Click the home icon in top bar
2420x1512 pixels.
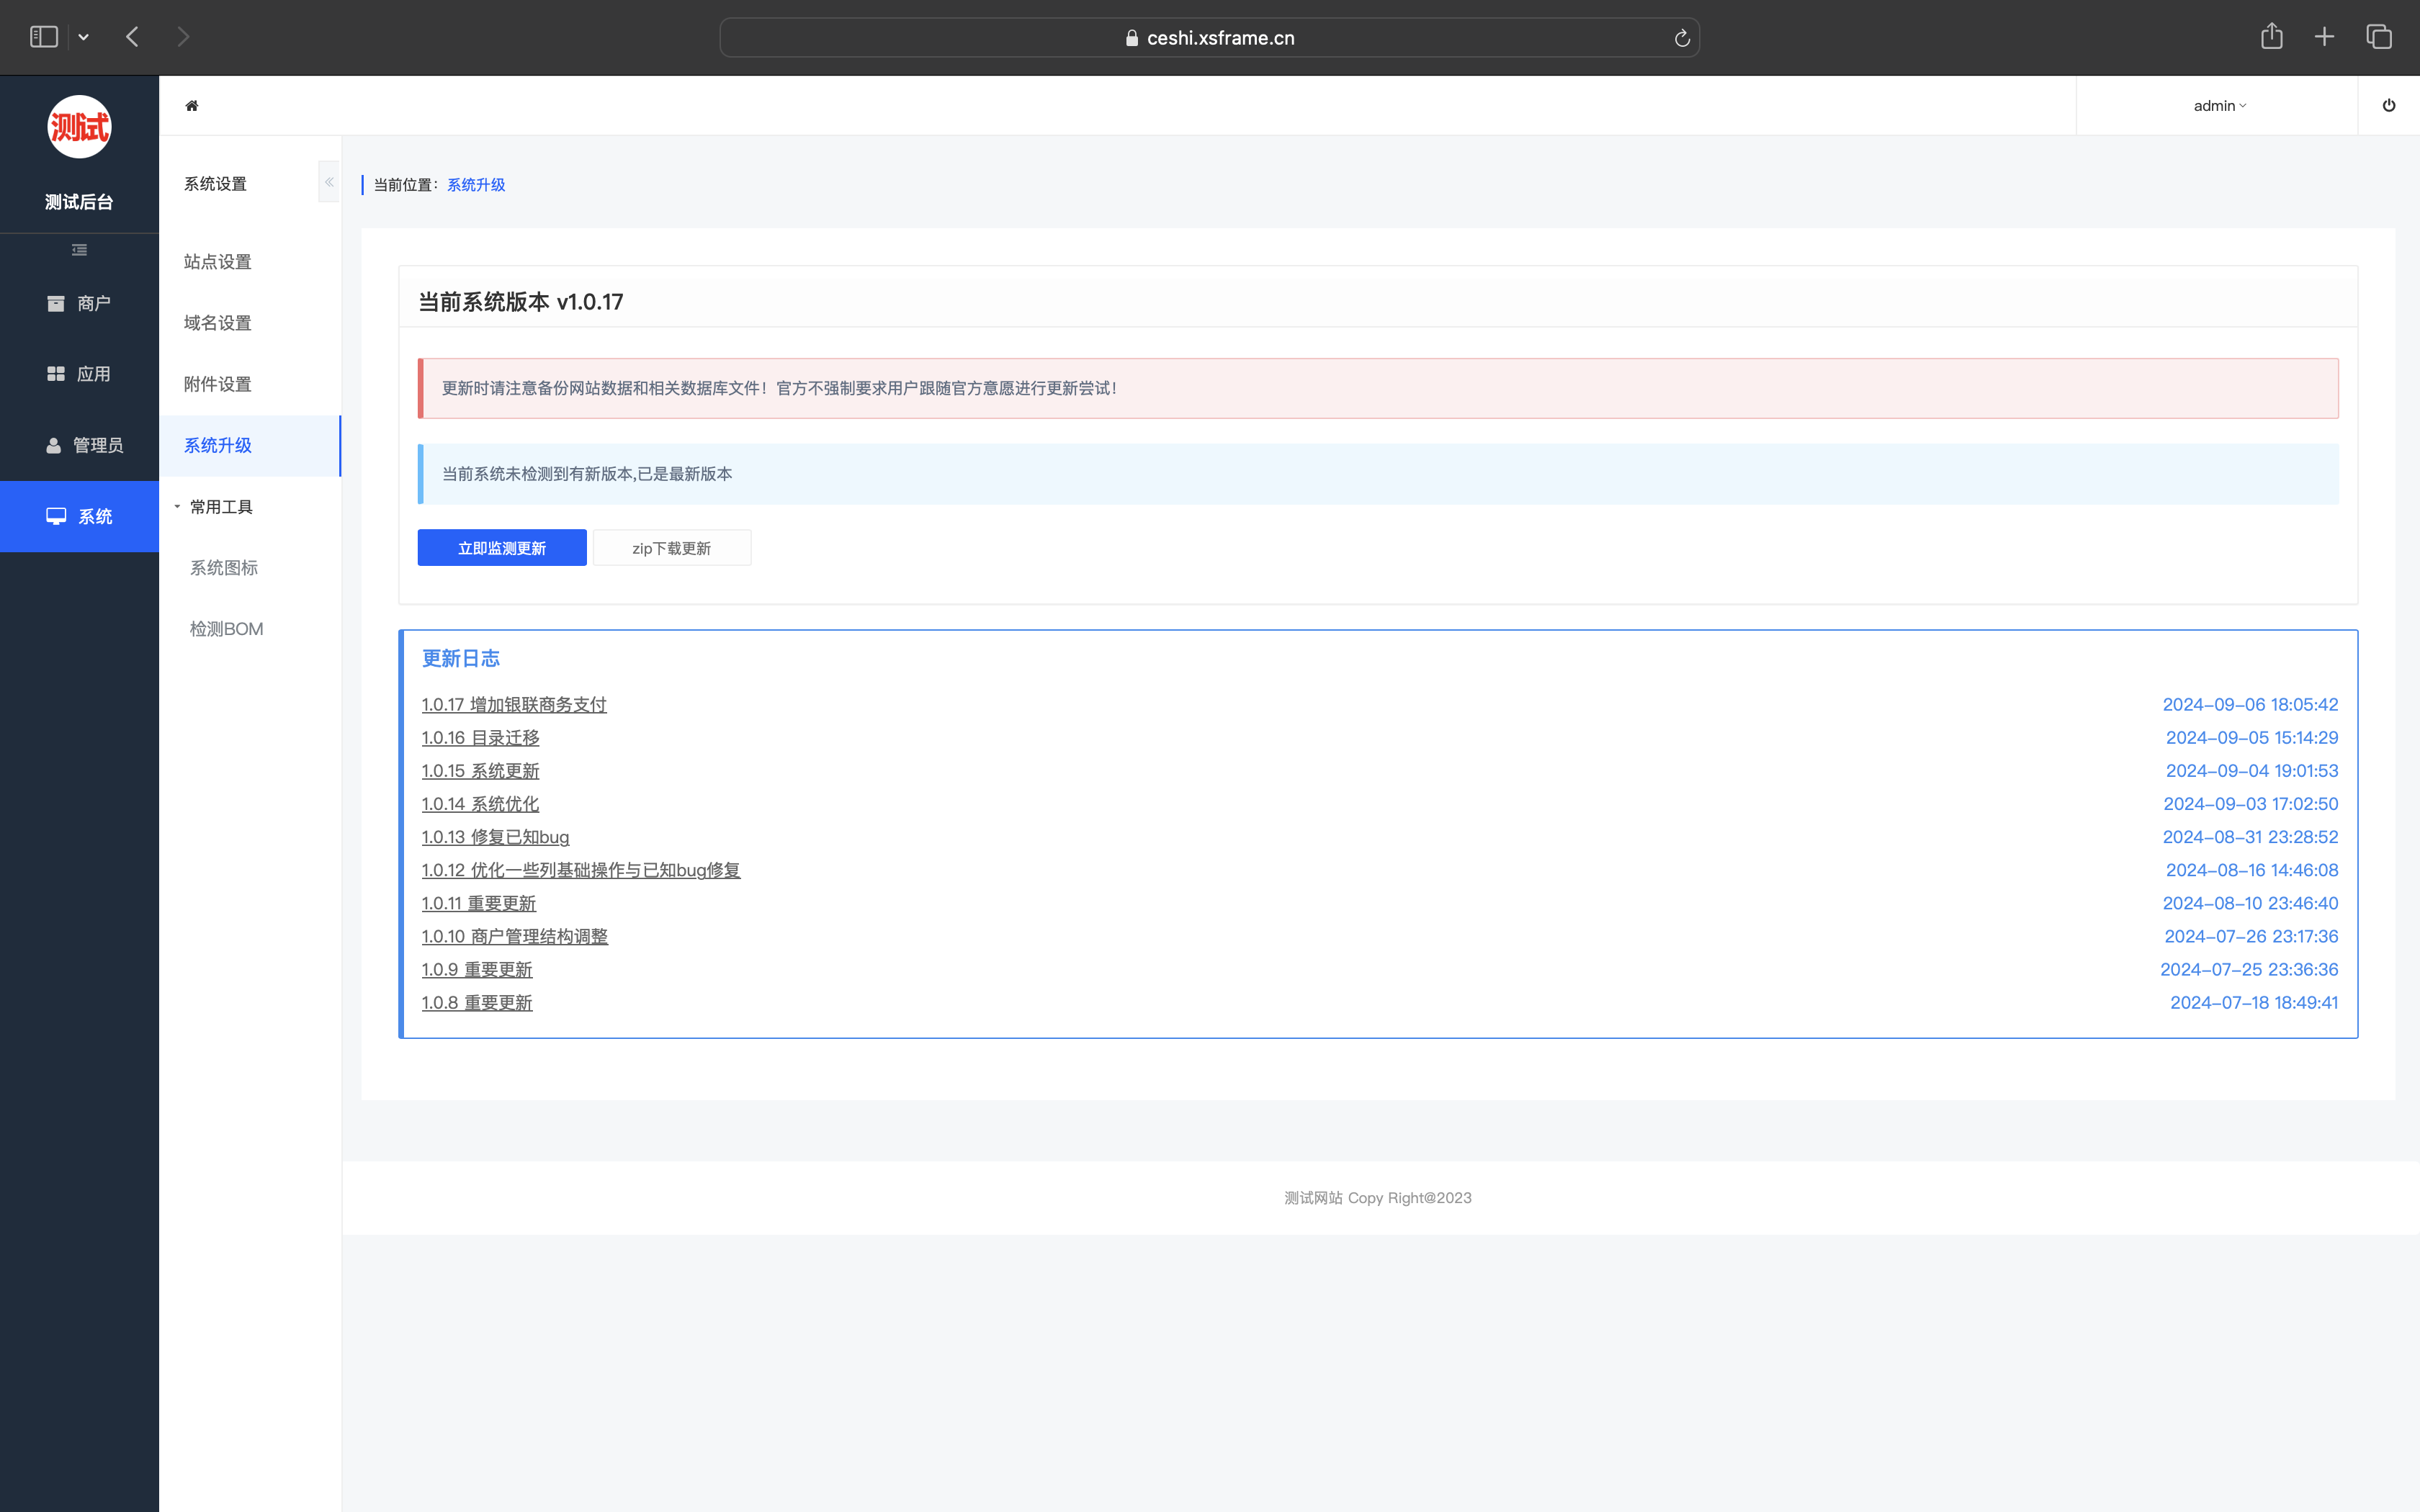192,106
